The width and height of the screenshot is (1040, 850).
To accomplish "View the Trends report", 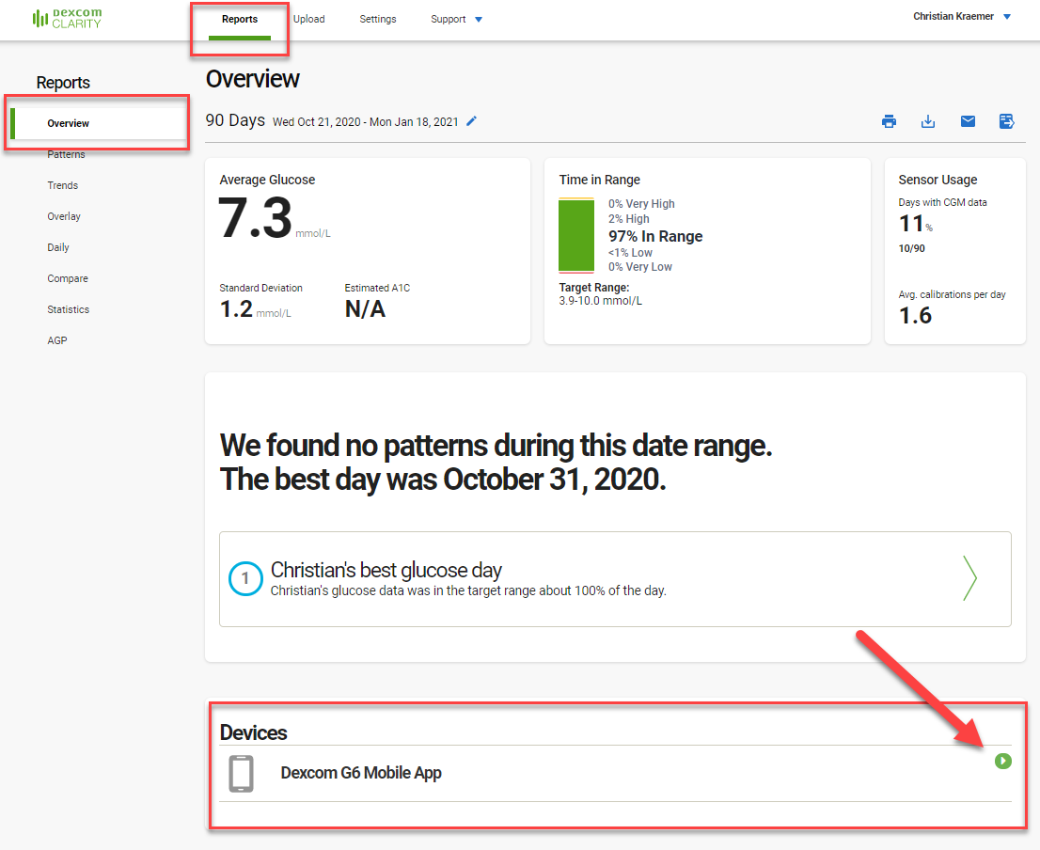I will click(x=62, y=185).
